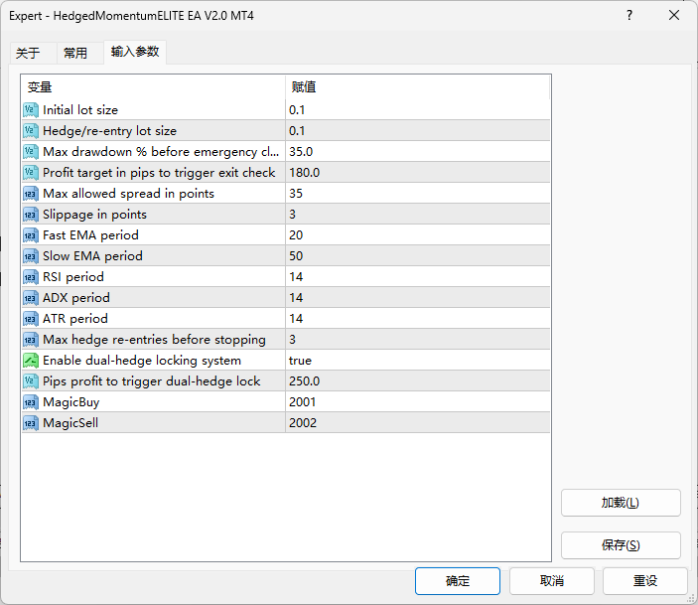Viewport: 698px width, 605px height.
Task: Click the 取消 cancel button
Action: point(552,581)
